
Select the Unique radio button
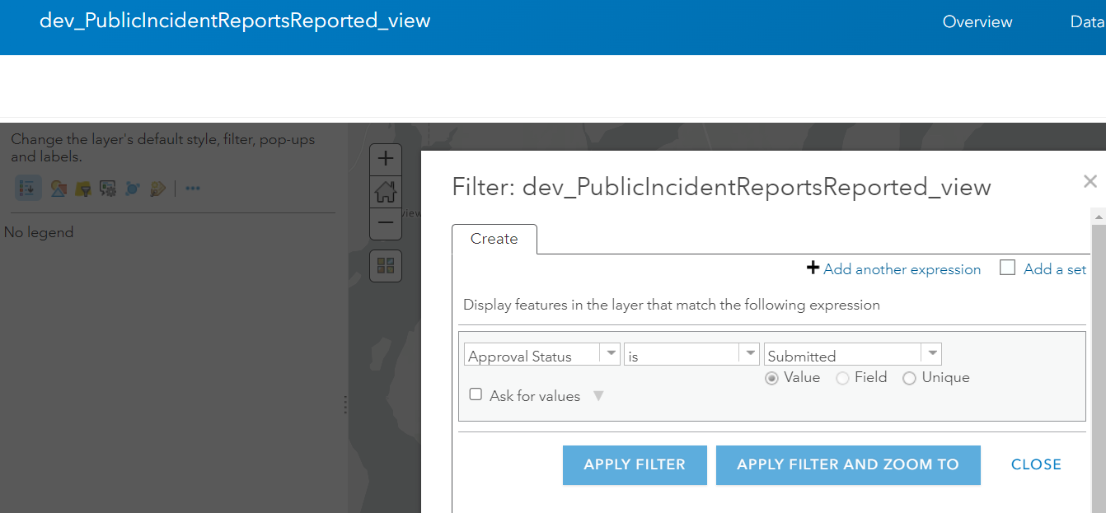910,378
